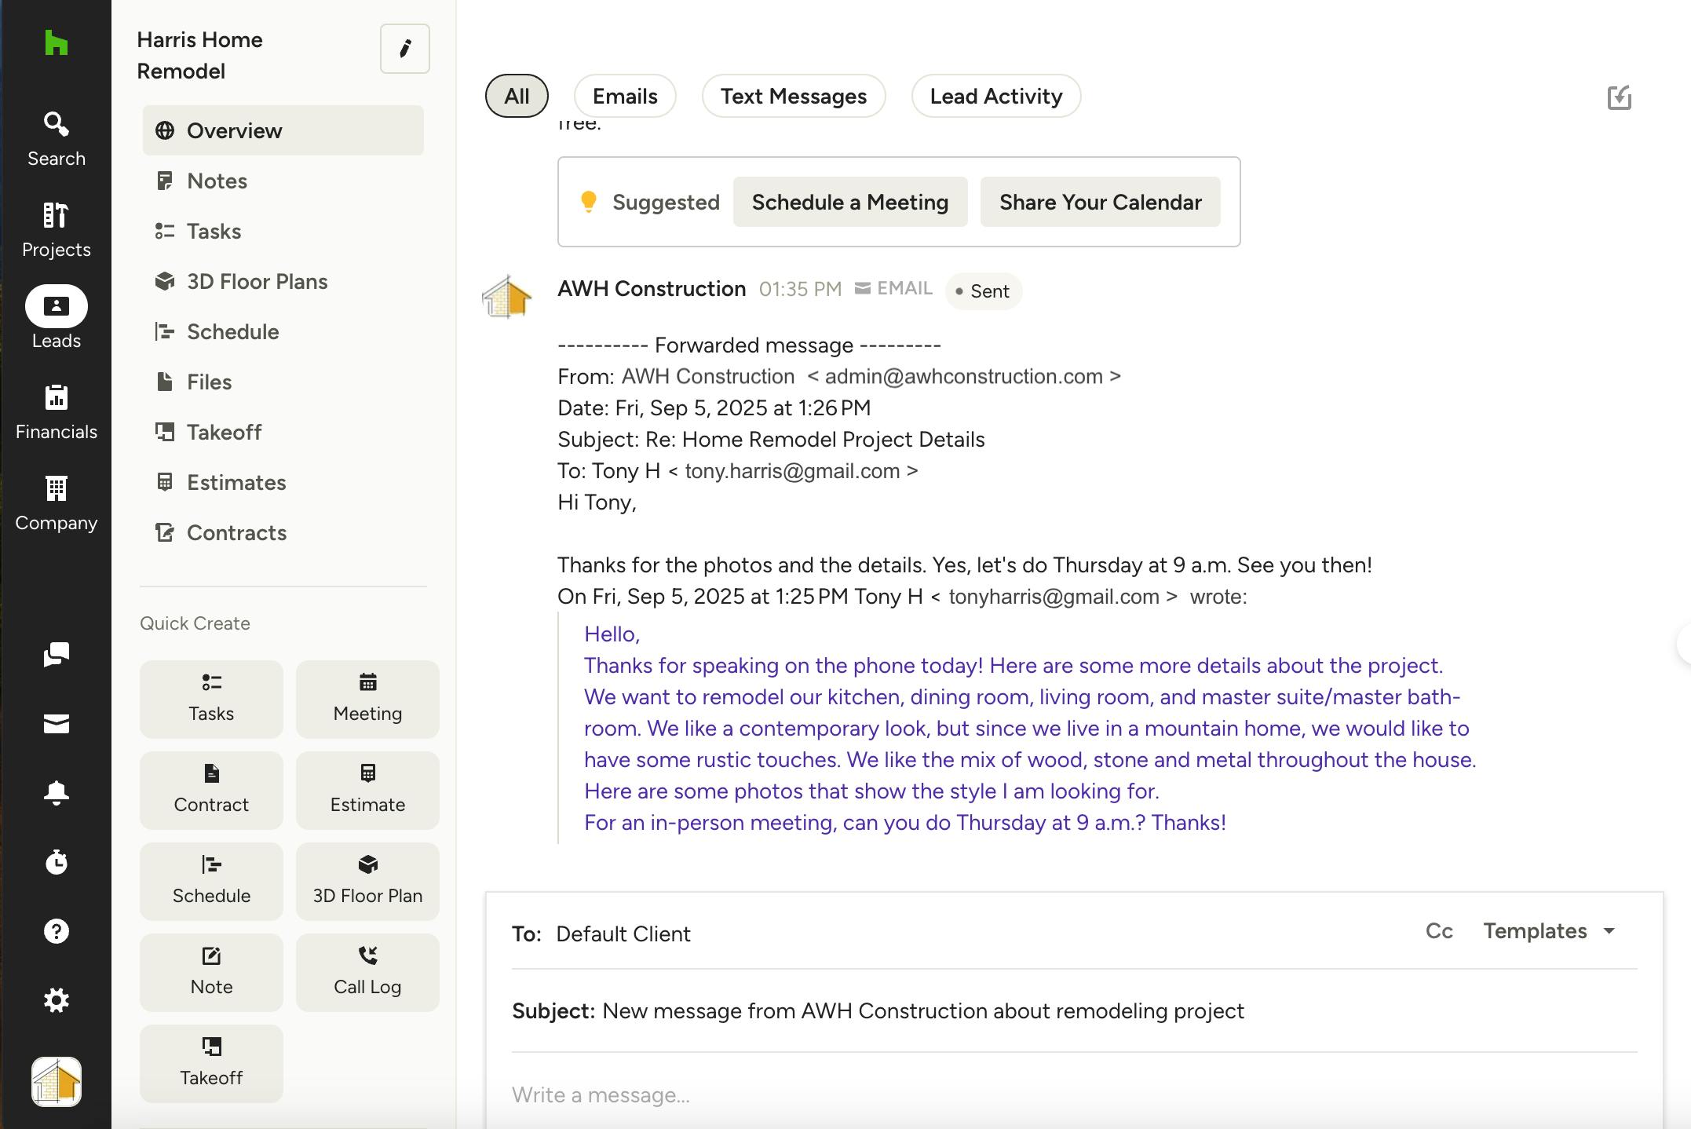Click the help question mark icon
Viewport: 1691px width, 1129px height.
[56, 931]
